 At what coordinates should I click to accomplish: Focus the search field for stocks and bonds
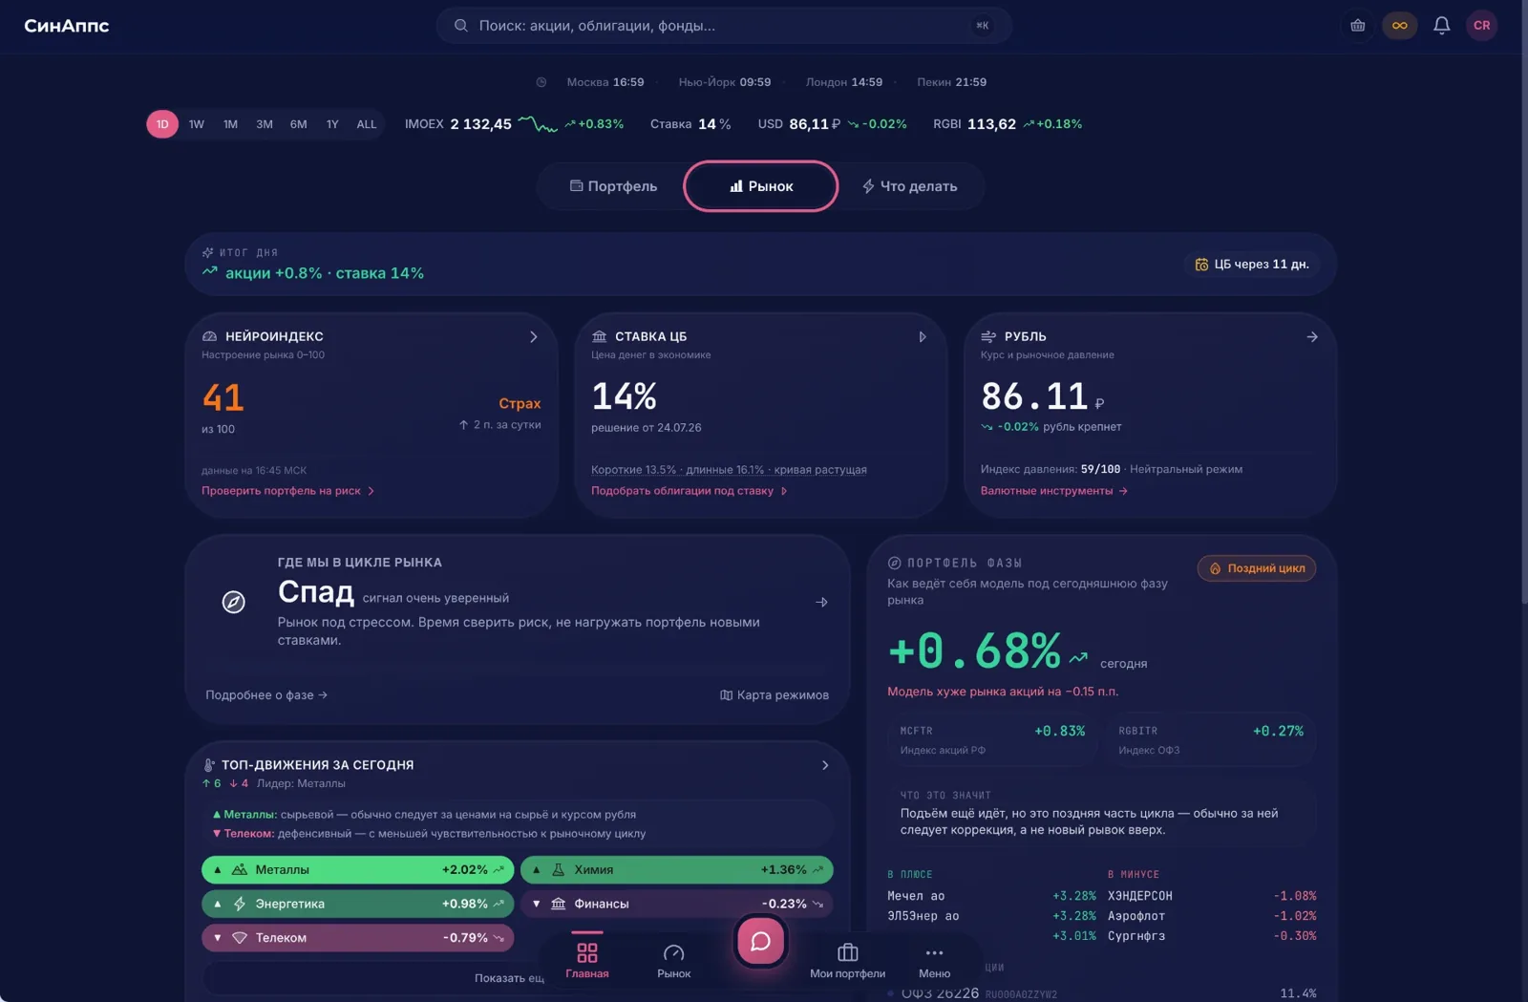(x=724, y=26)
